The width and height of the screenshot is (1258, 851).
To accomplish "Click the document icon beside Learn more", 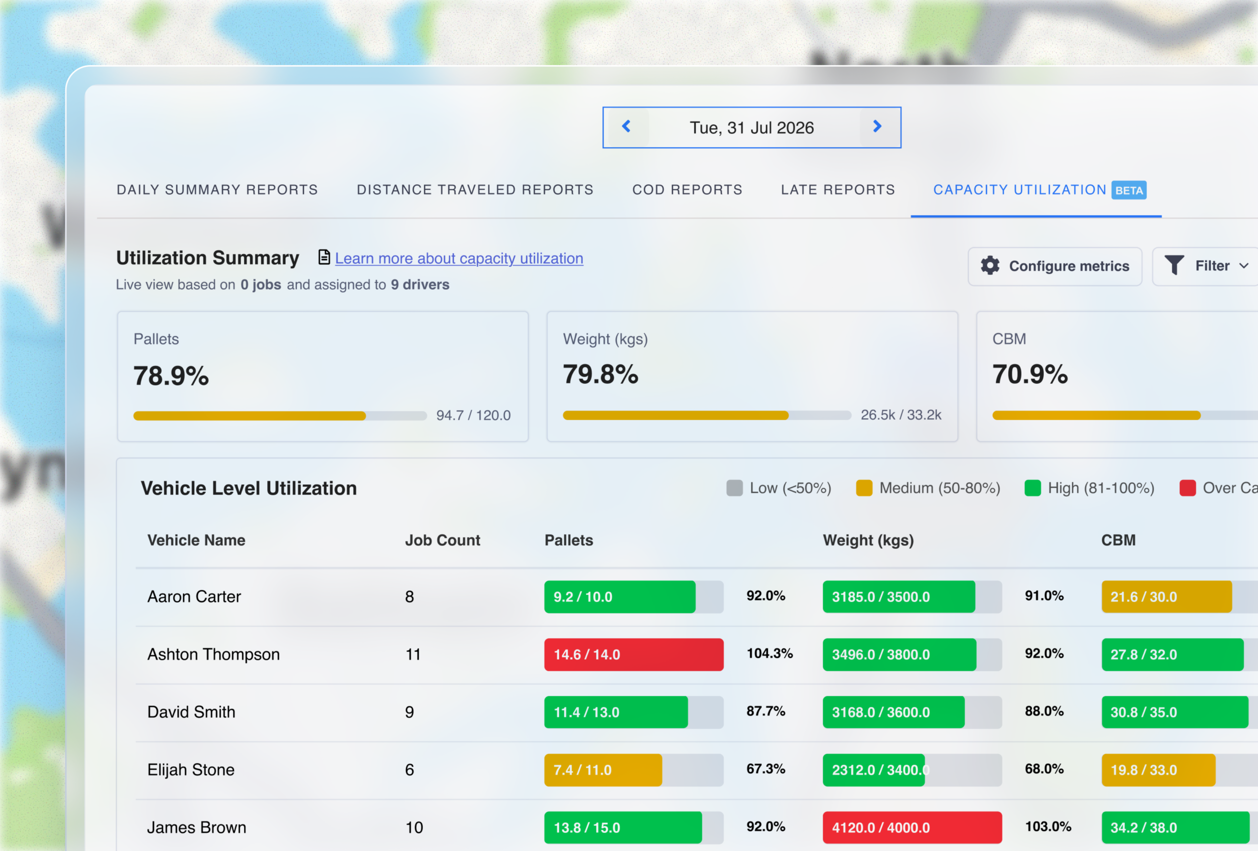I will click(324, 257).
